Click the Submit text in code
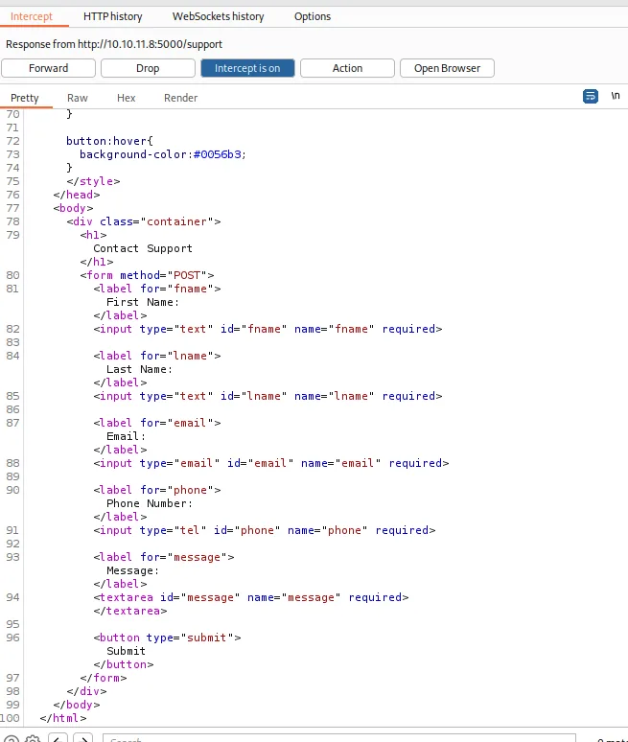Screen dimensions: 628x742 click(126, 651)
